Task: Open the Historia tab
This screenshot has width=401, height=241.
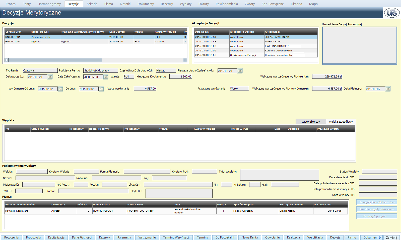Action: tap(296, 4)
